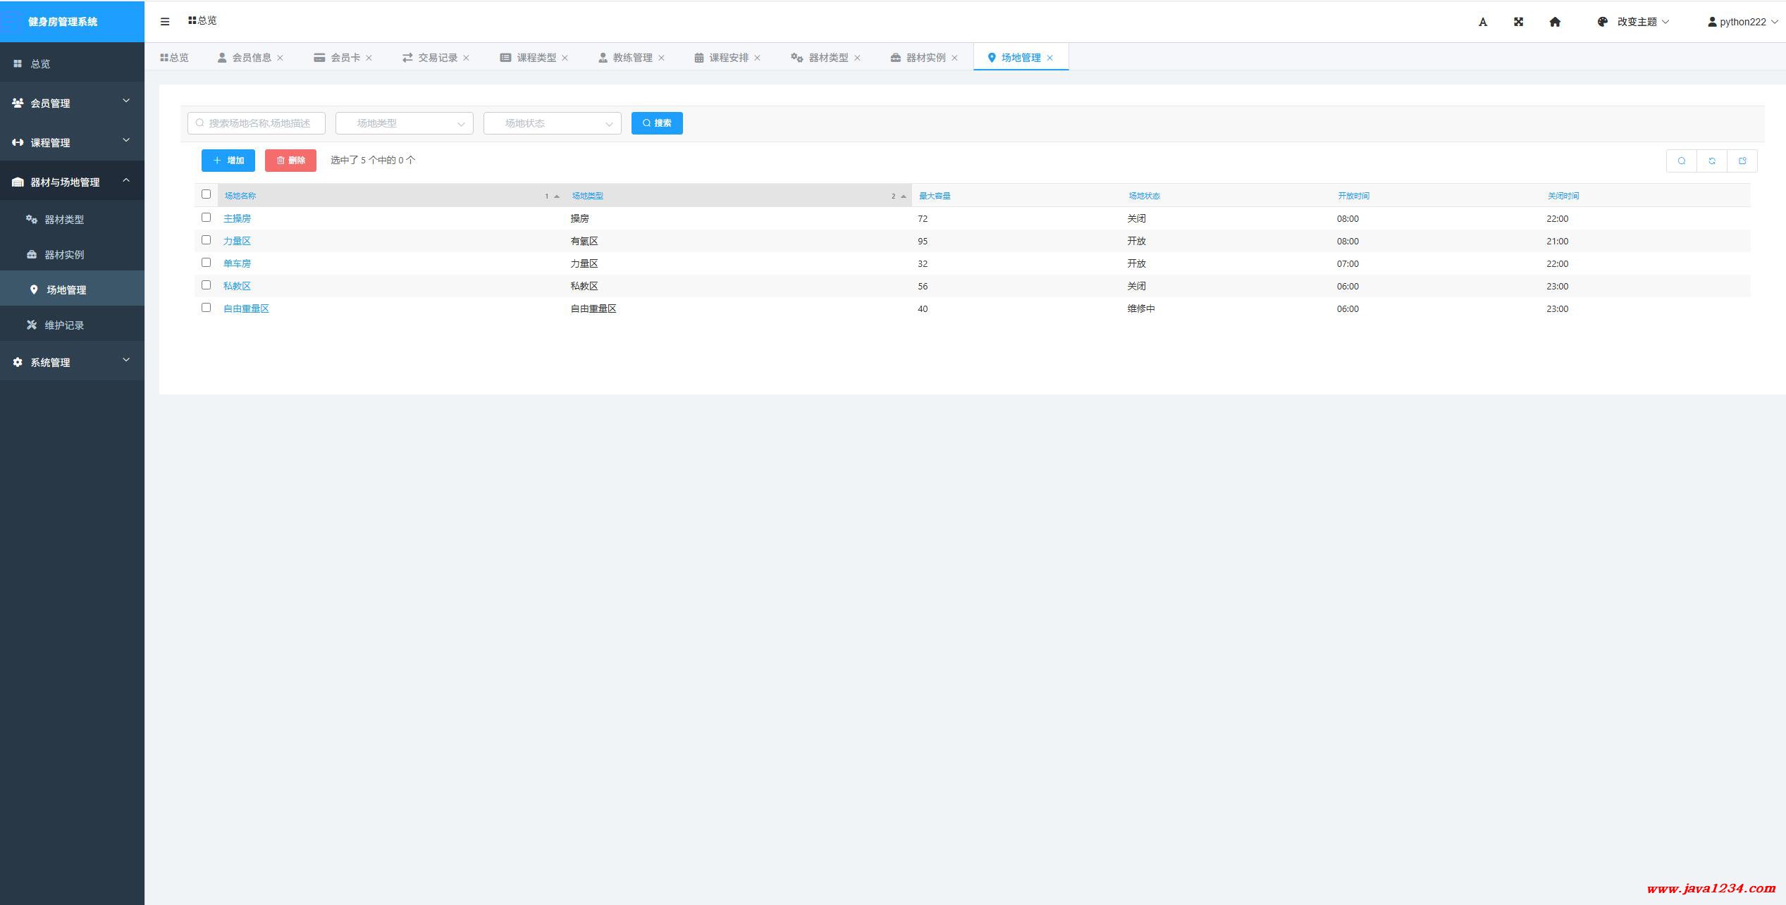This screenshot has height=905, width=1786.
Task: Click the table search toggle icon
Action: click(1682, 161)
